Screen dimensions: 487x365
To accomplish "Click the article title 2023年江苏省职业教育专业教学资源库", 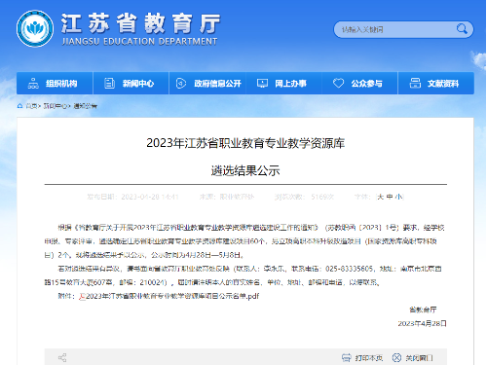I will click(245, 143).
